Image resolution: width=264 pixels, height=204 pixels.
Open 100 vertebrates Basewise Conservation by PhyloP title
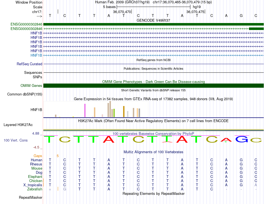pyautogui.click(x=153, y=134)
